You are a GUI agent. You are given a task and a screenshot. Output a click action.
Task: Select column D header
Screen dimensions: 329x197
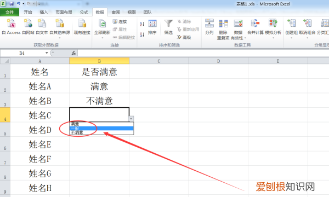coord(218,61)
